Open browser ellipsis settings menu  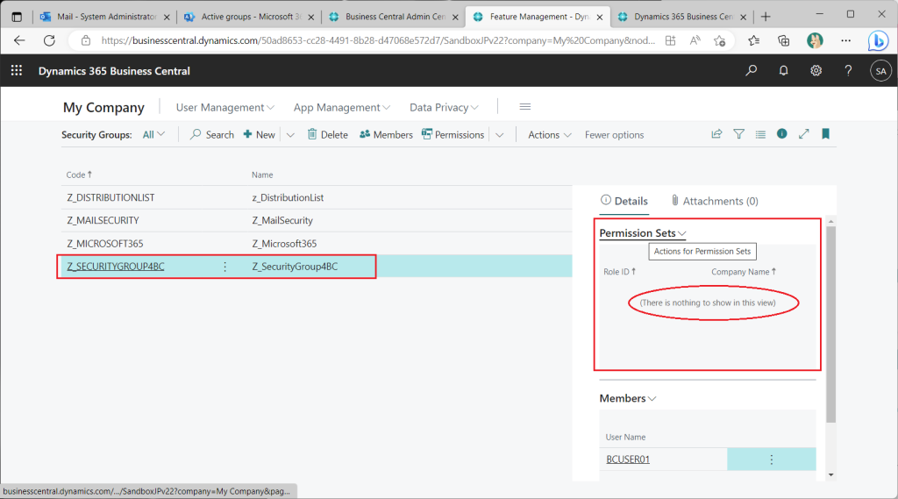pos(846,40)
